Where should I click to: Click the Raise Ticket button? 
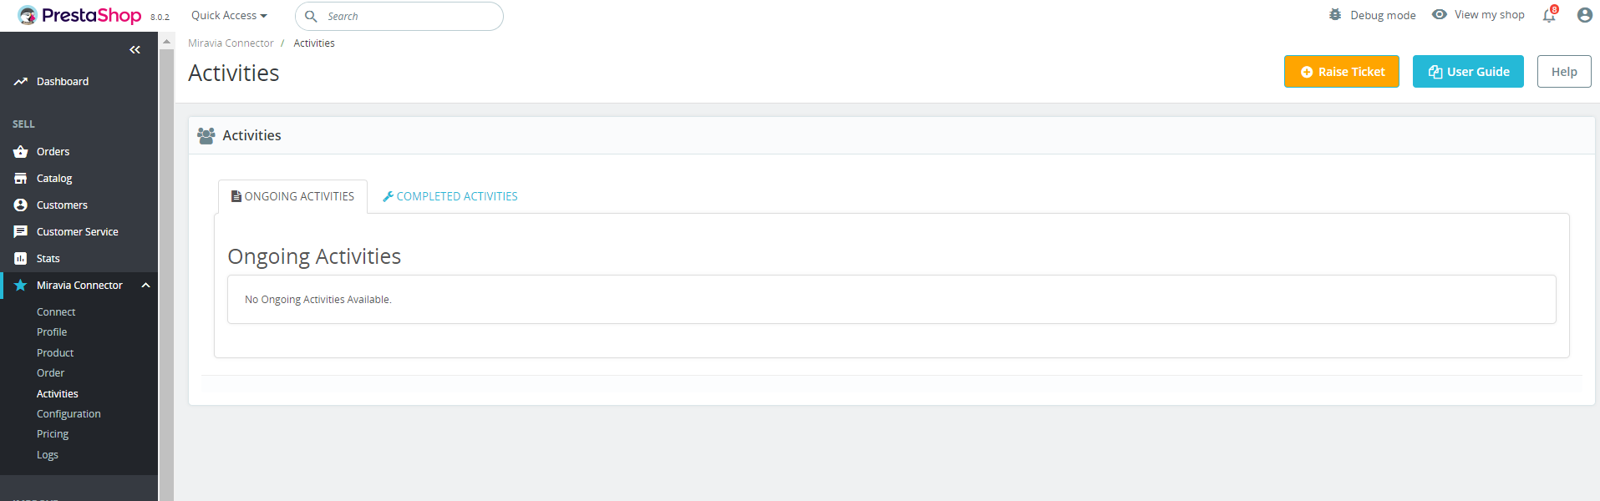[x=1342, y=72]
